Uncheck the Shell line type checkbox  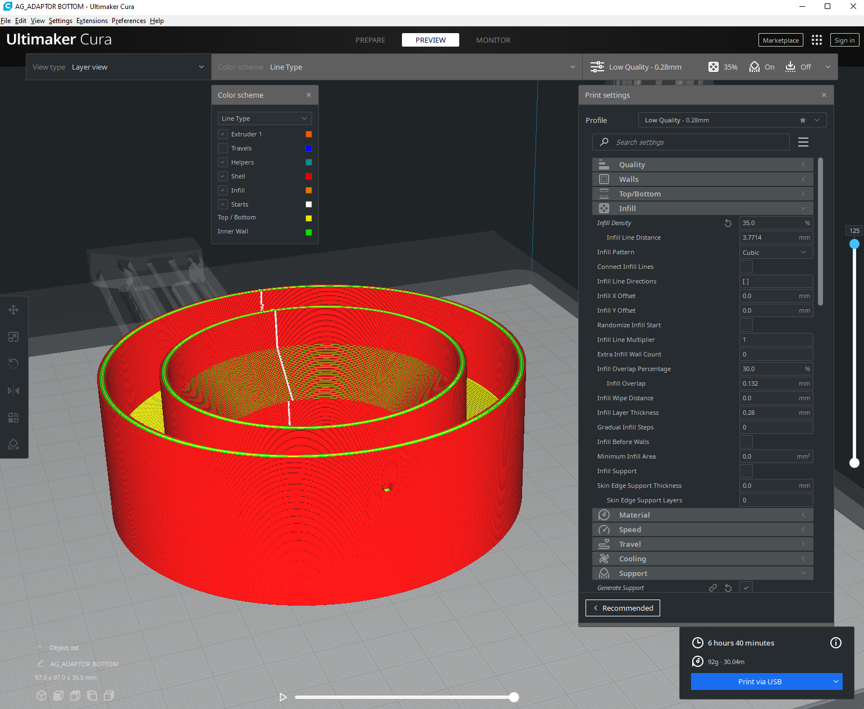(x=223, y=176)
